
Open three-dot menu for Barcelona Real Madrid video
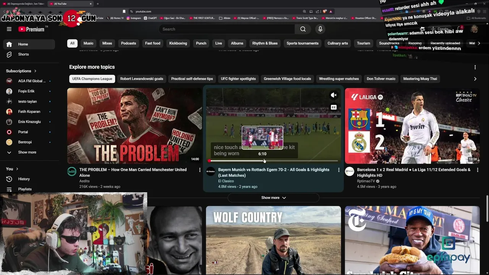coord(478,170)
